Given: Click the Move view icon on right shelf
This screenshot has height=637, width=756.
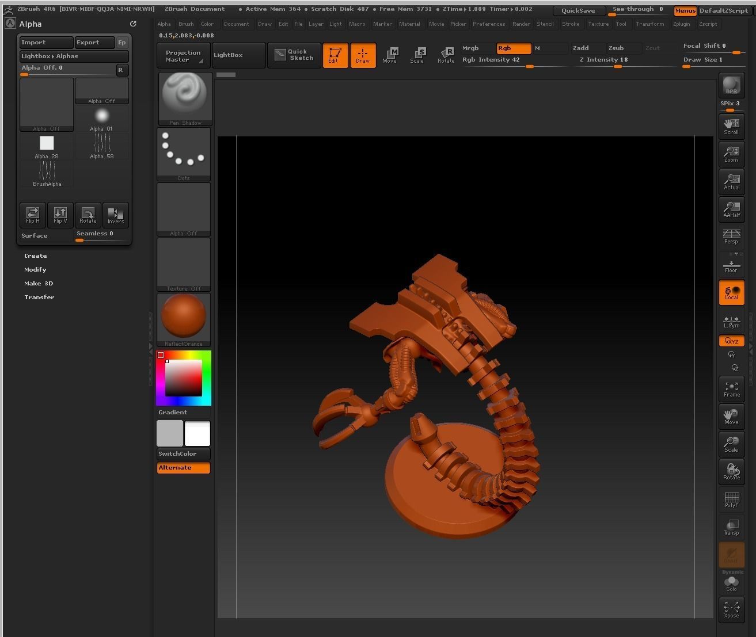Looking at the screenshot, I should (x=731, y=417).
